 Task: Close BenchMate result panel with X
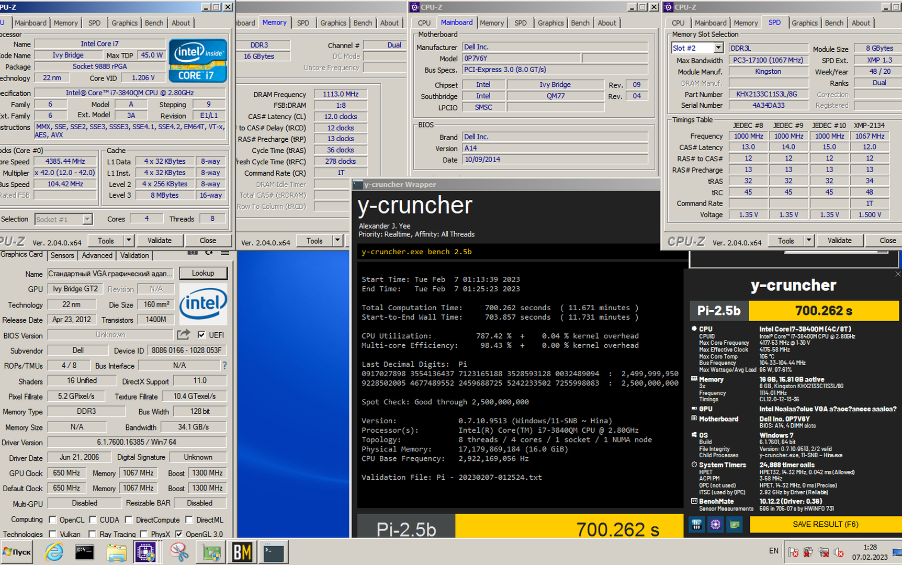pos(898,274)
